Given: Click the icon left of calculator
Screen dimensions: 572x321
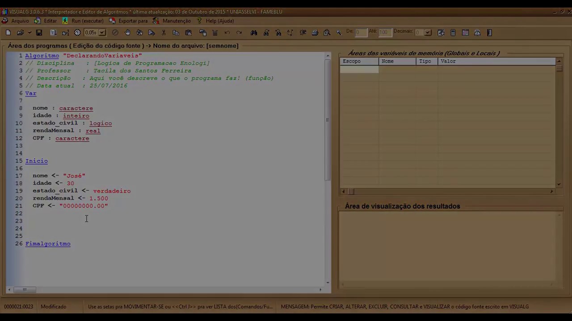Looking at the screenshot, I should [x=441, y=33].
